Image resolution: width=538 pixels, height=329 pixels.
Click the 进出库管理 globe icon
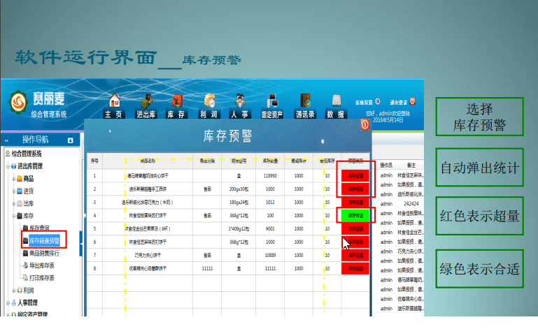14,166
